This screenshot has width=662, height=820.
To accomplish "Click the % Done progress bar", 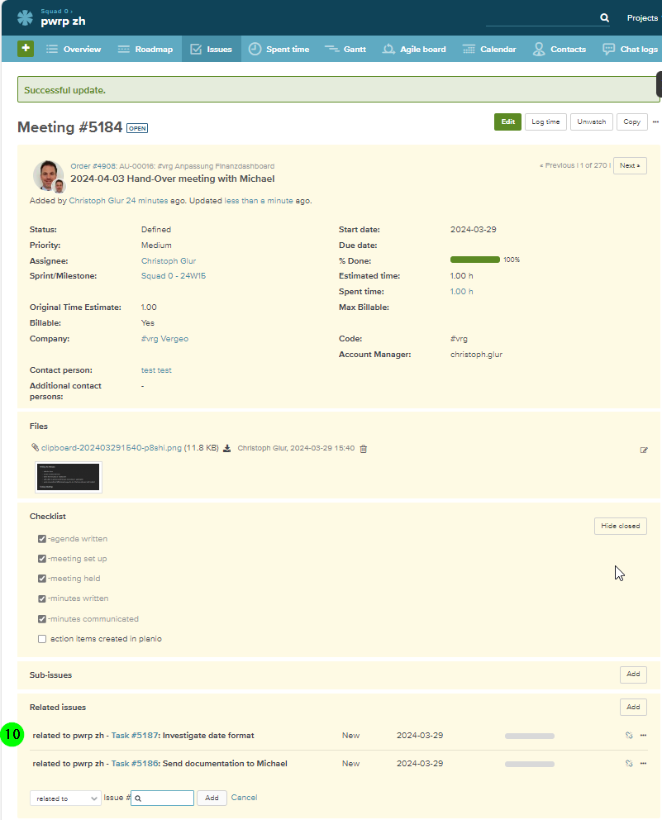I will 474,260.
